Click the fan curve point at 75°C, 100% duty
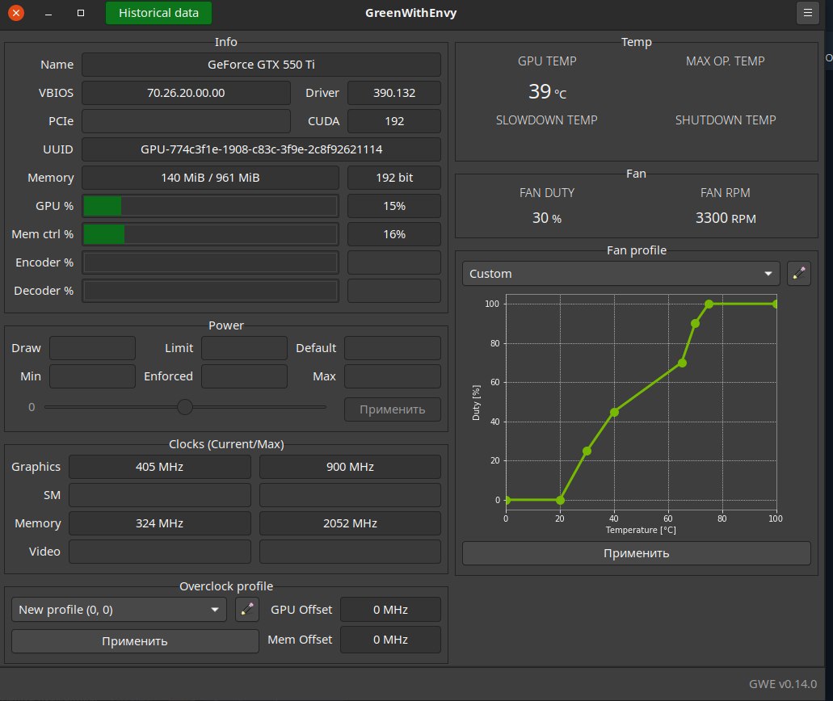Image resolution: width=833 pixels, height=701 pixels. [709, 304]
